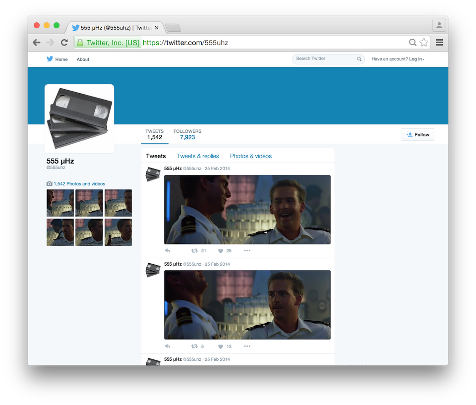
Task: Retweet the first tweet with 21 retweets
Action: (195, 251)
